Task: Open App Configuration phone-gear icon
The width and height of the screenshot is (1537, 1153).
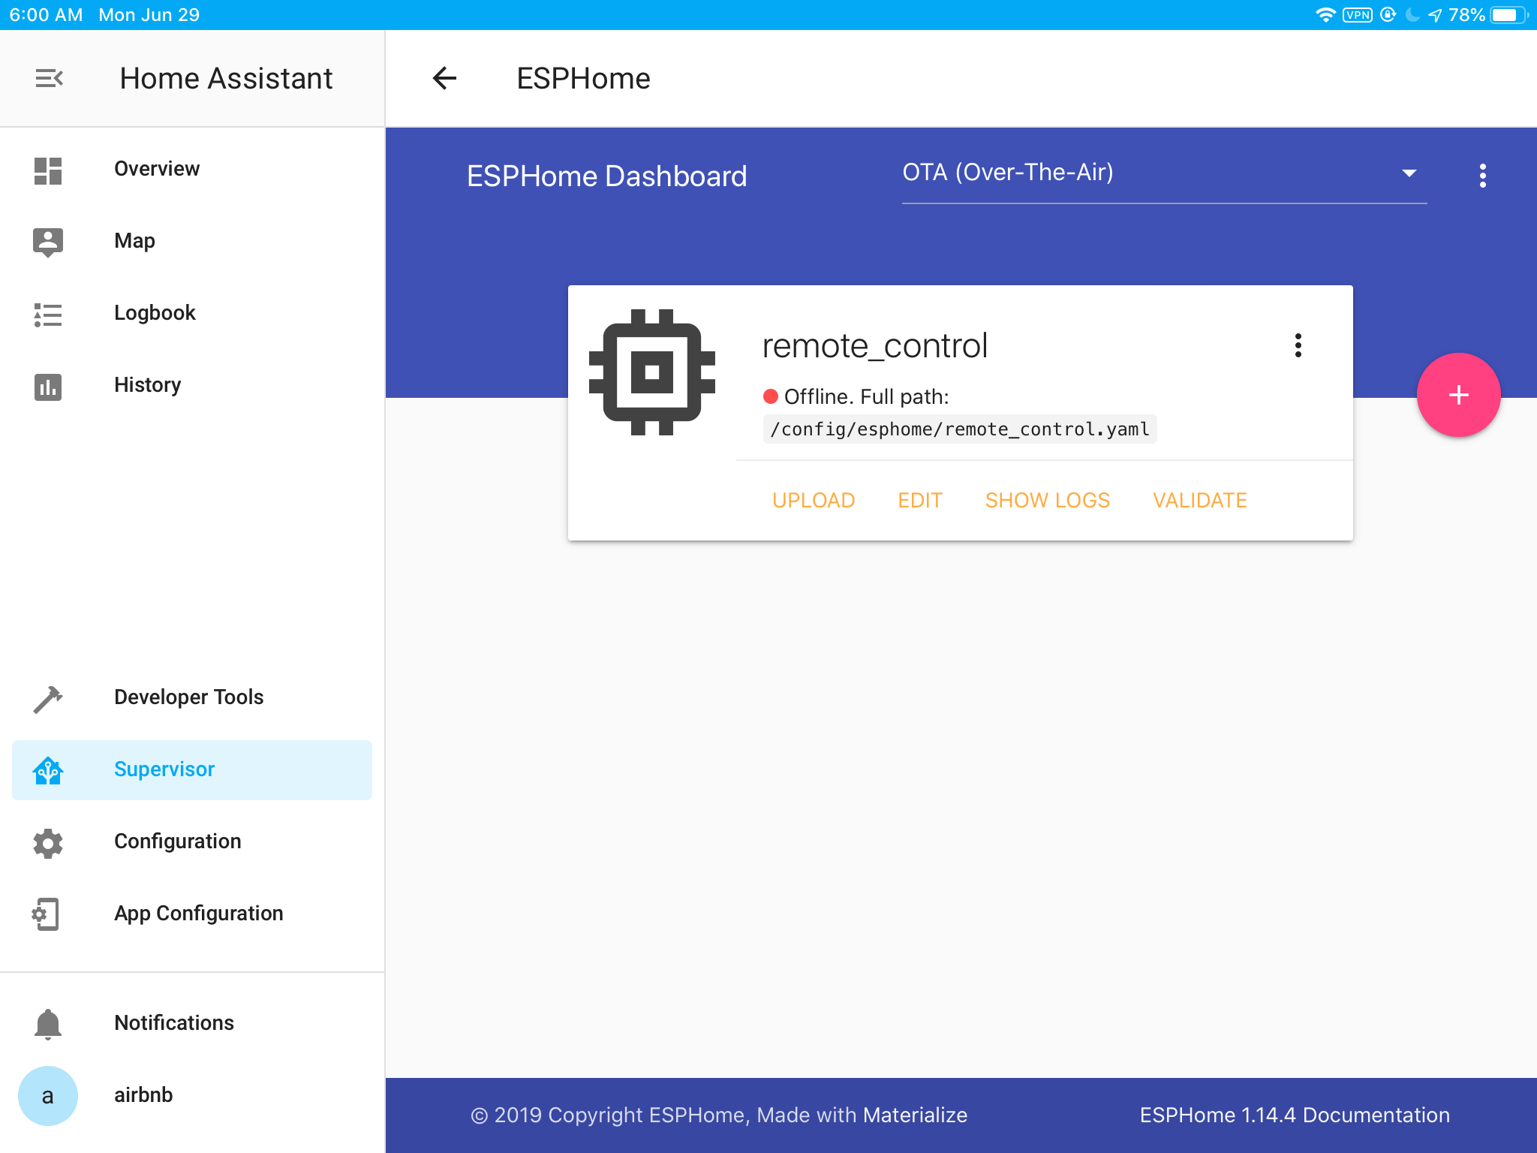Action: coord(46,914)
